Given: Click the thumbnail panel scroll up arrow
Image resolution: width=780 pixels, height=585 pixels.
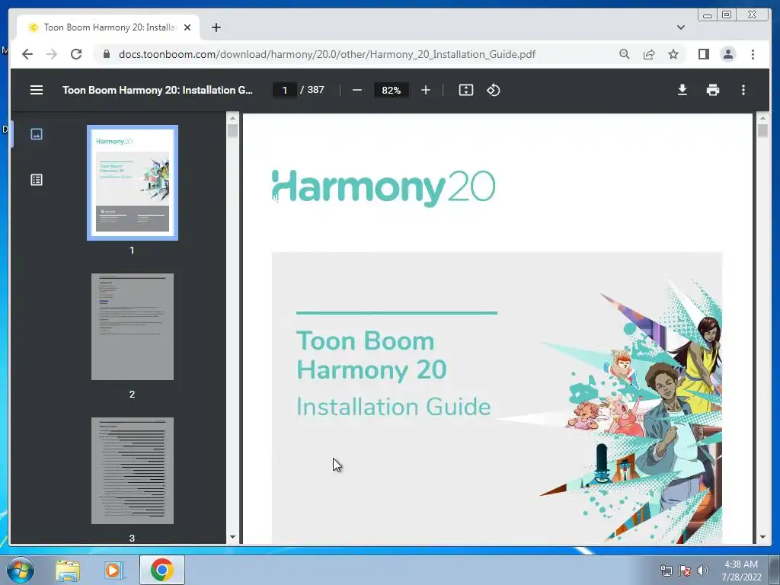Looking at the screenshot, I should pos(232,118).
